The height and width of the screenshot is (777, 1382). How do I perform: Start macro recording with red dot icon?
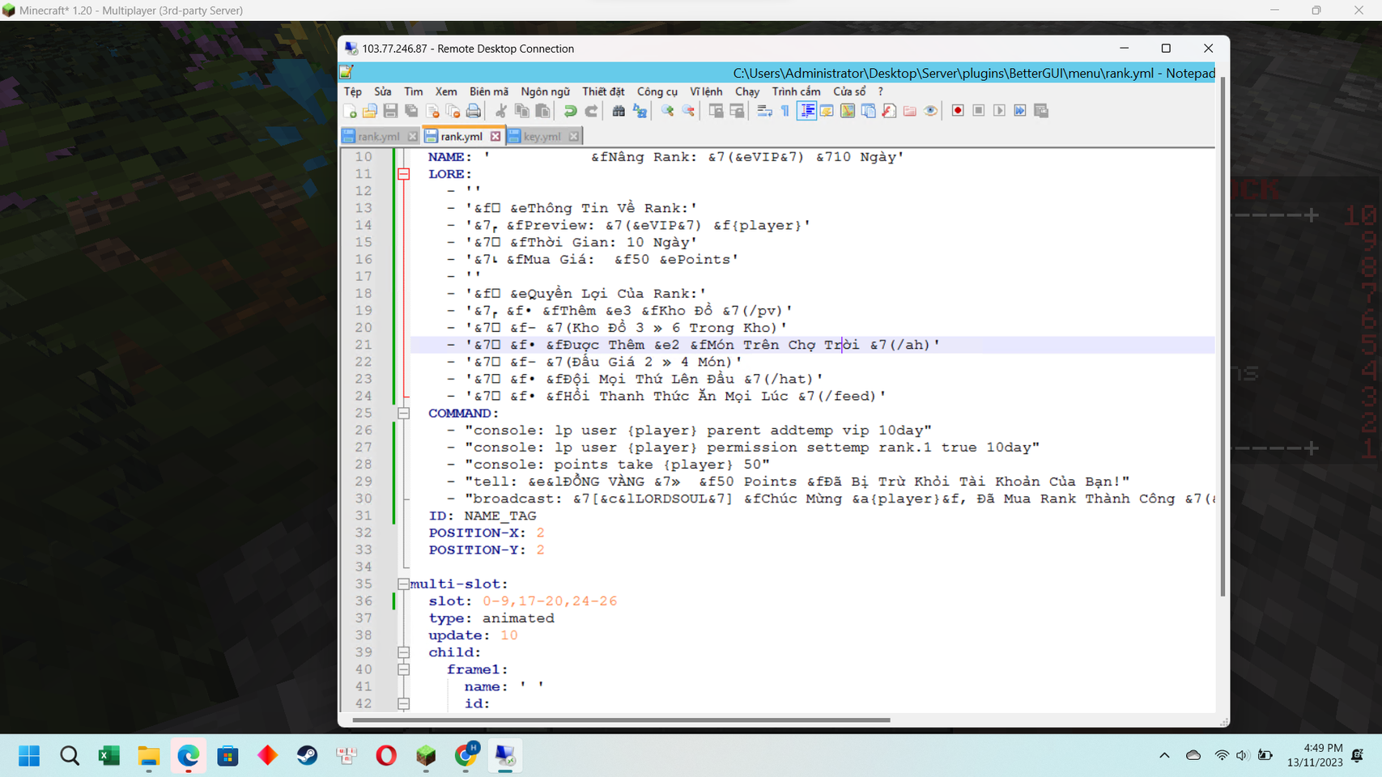click(x=958, y=111)
